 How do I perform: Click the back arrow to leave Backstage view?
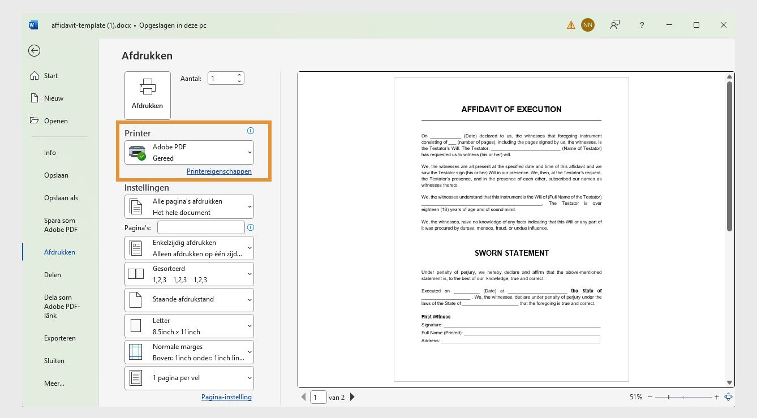point(34,51)
